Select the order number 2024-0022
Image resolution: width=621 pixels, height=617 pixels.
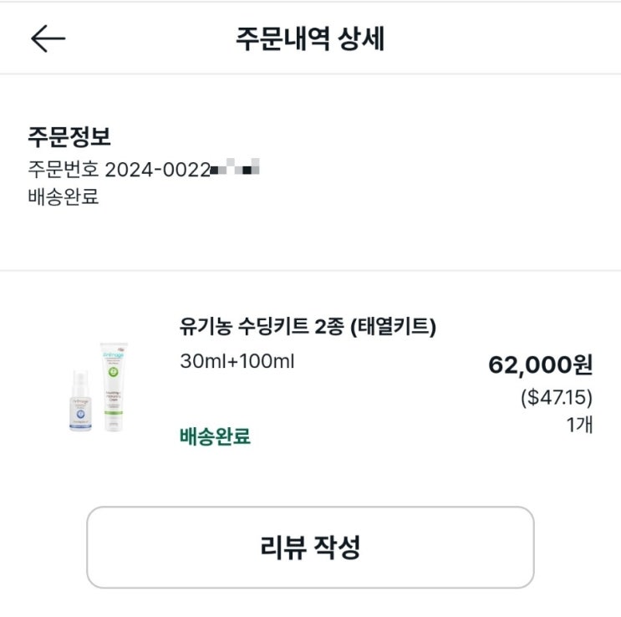[156, 169]
